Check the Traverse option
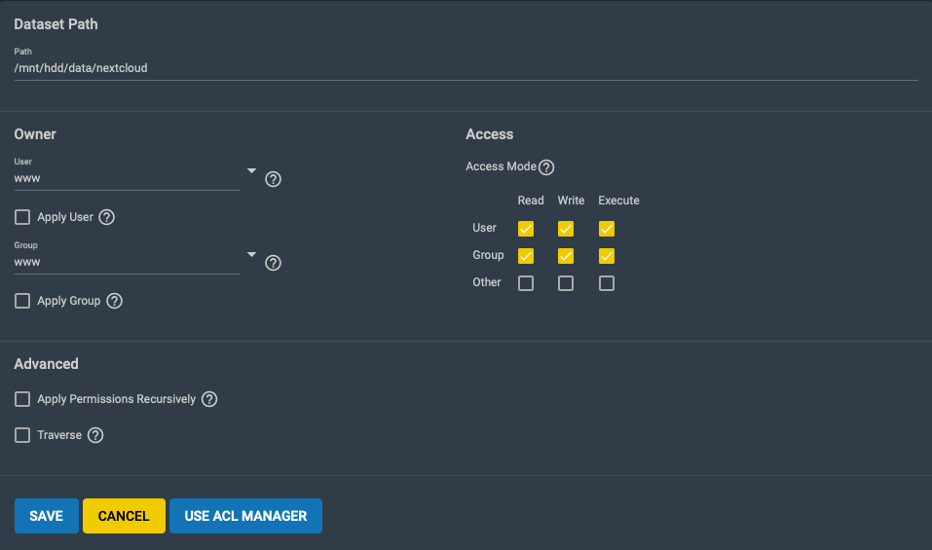The height and width of the screenshot is (550, 932). (x=22, y=435)
